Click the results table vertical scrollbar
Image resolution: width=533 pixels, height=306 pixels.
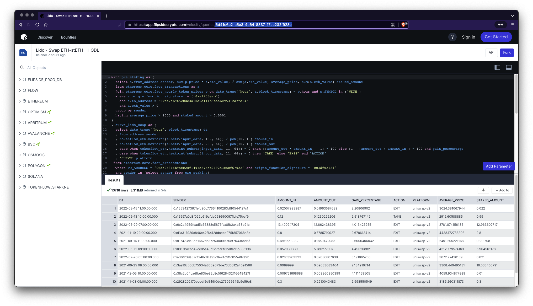click(x=516, y=224)
